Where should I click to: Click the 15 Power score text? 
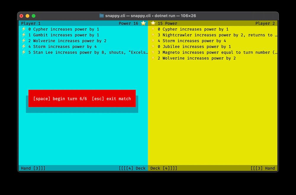[x=168, y=23]
